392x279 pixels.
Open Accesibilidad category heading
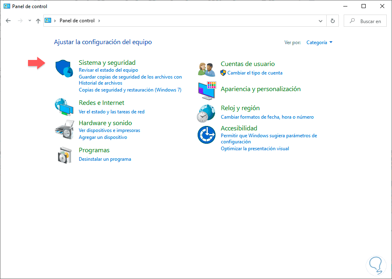click(x=239, y=128)
